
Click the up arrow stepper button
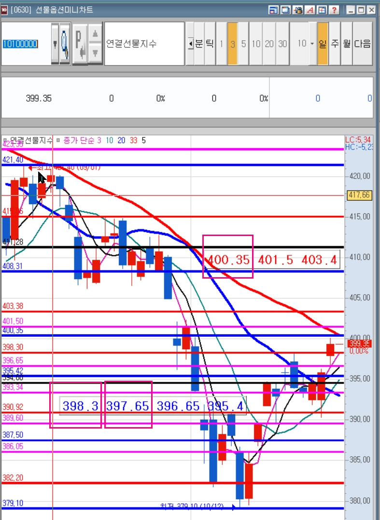95,33
